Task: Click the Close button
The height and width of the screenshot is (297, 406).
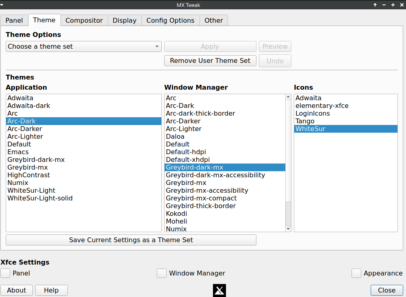Action: pos(386,290)
